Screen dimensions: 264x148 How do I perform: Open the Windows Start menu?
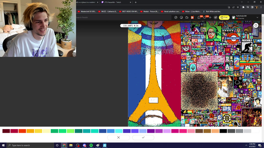click(3, 145)
